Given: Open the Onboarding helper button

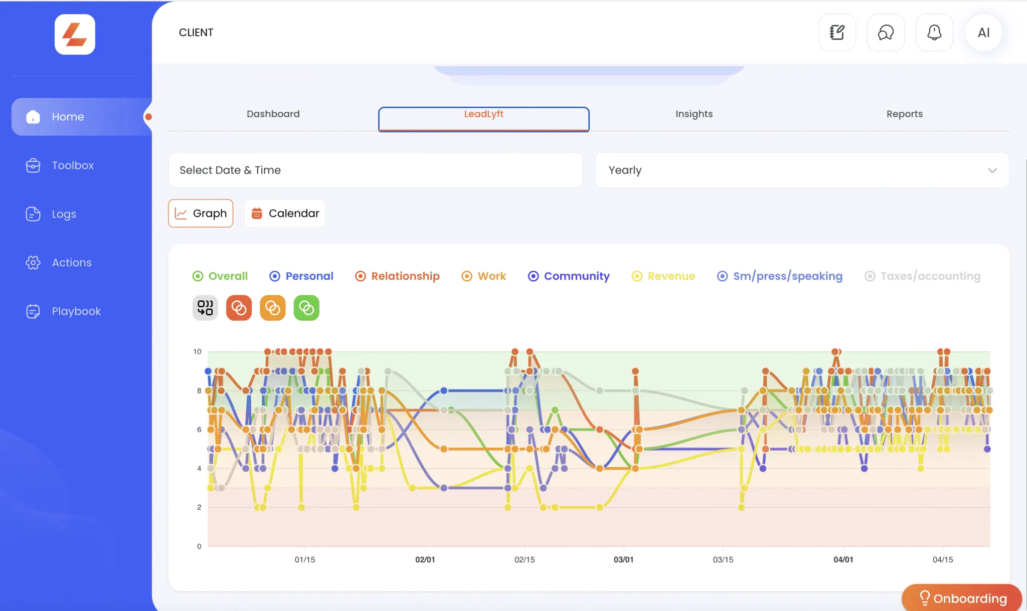Looking at the screenshot, I should [x=962, y=598].
